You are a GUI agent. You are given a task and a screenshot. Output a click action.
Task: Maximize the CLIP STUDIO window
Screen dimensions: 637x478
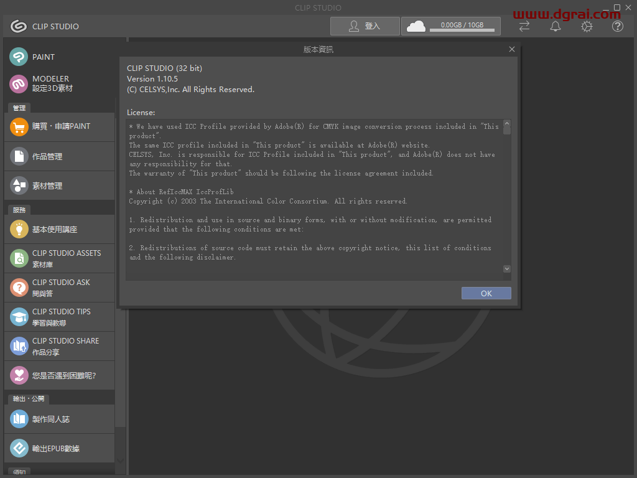tap(616, 7)
